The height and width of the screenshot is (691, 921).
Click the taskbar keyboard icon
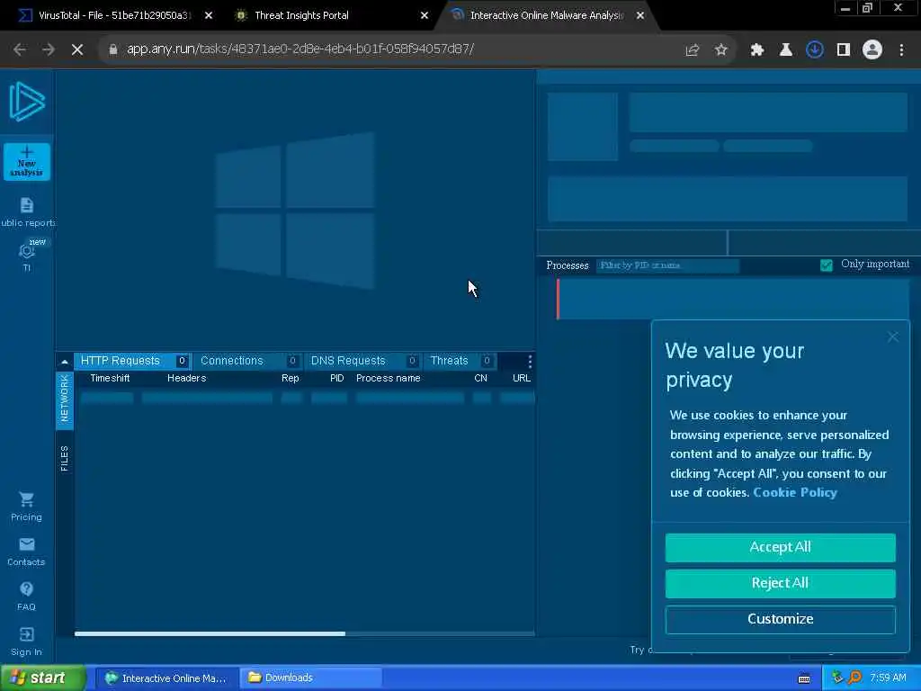(804, 678)
